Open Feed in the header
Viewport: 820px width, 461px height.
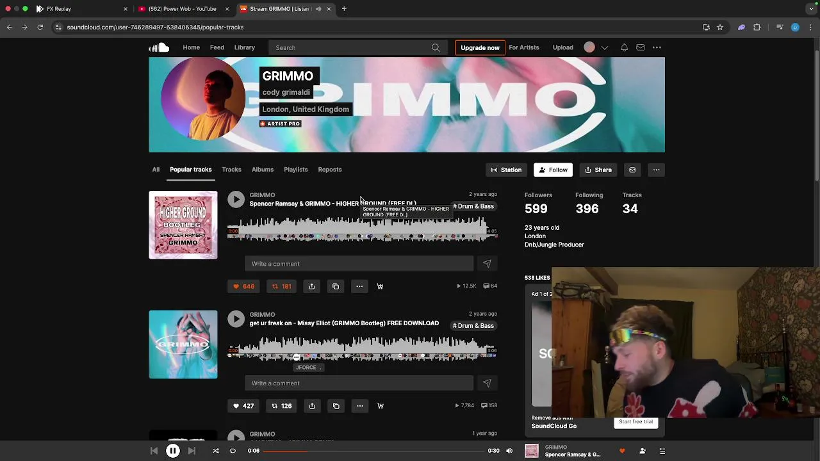point(217,47)
